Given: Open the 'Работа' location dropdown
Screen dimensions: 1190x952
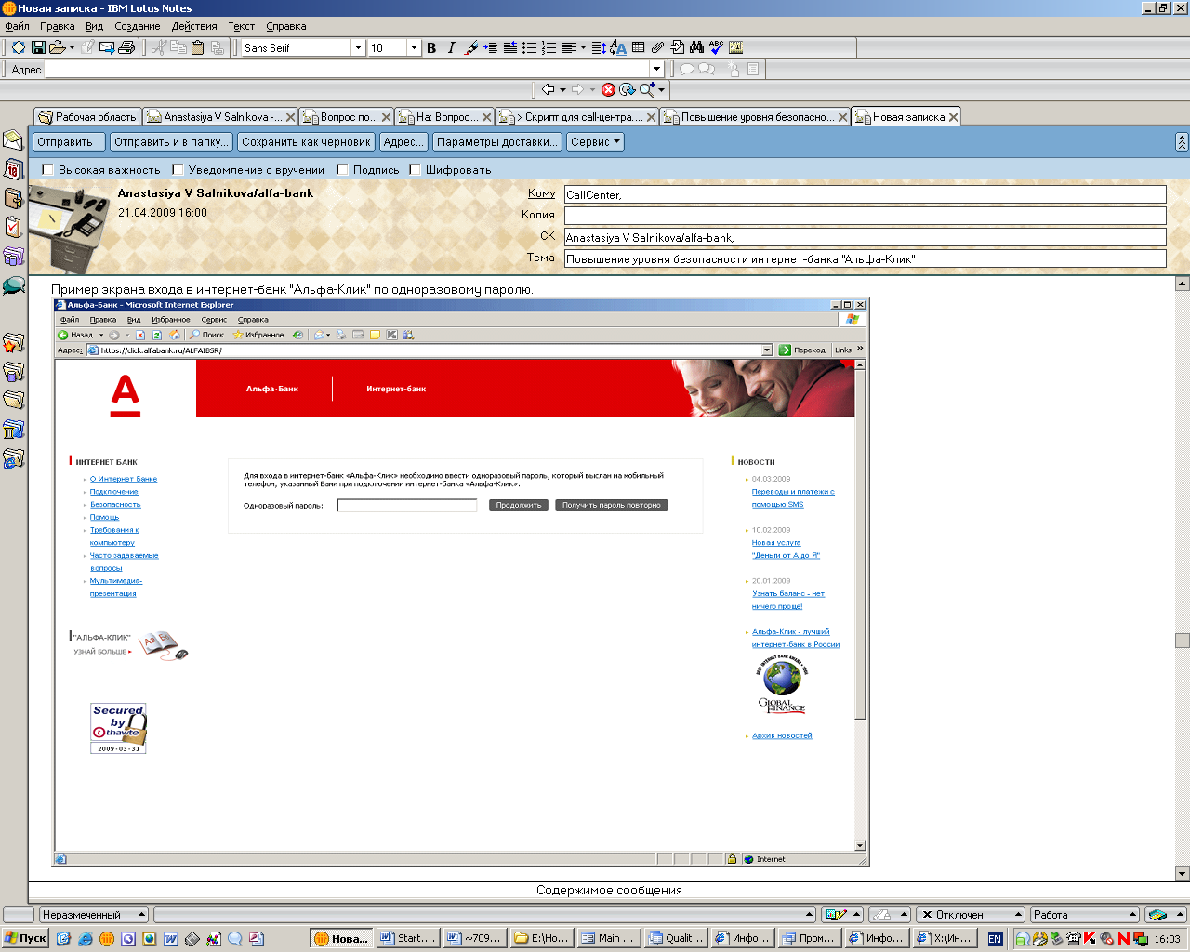Looking at the screenshot, I should pyautogui.click(x=1084, y=915).
